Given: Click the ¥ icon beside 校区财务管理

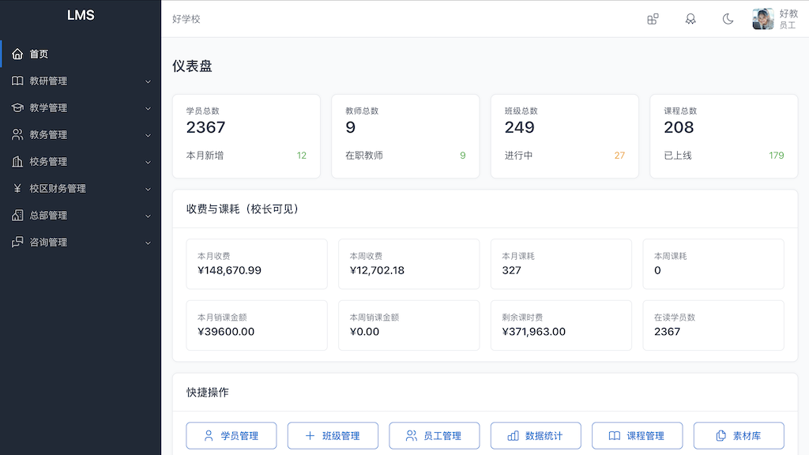Looking at the screenshot, I should coord(17,188).
